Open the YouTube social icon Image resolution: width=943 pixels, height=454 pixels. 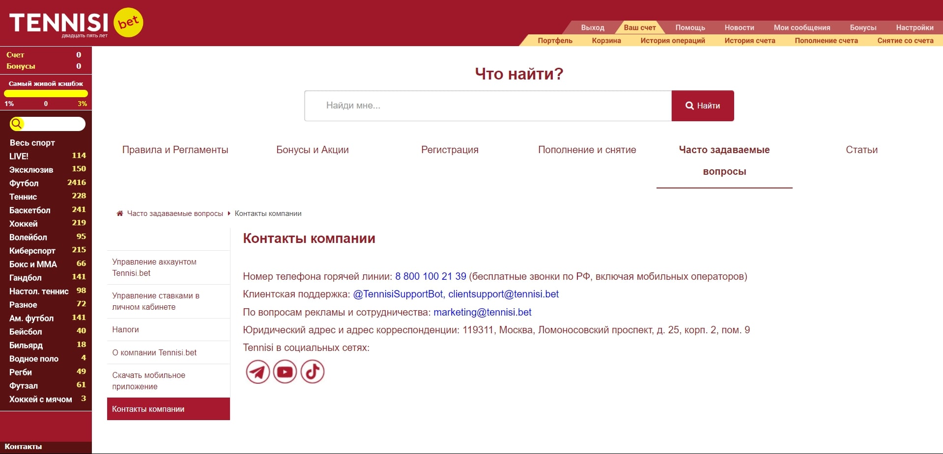(x=285, y=372)
